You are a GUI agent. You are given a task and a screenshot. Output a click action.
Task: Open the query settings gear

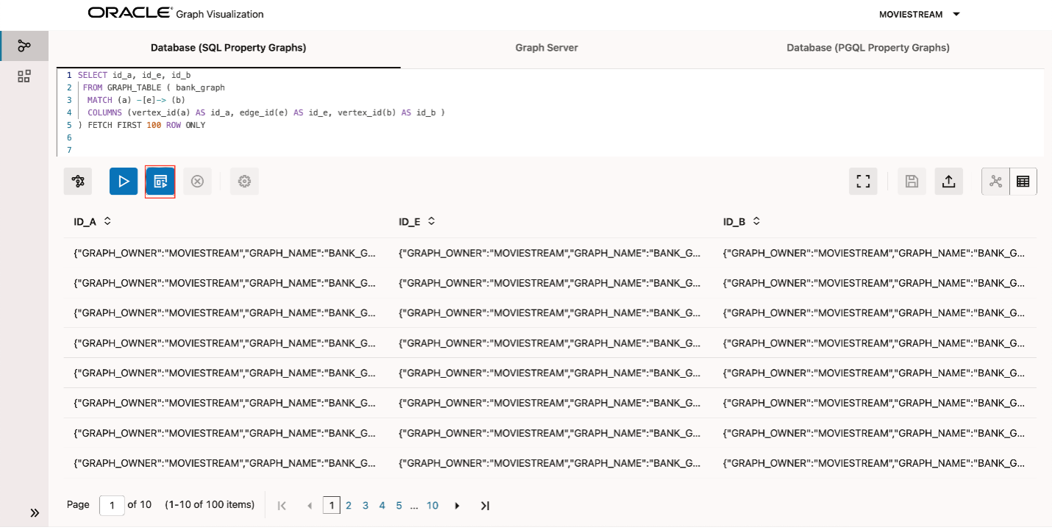coord(244,181)
